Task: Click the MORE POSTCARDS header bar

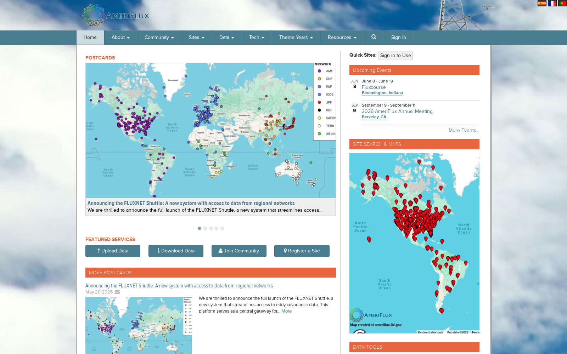Action: pos(210,273)
